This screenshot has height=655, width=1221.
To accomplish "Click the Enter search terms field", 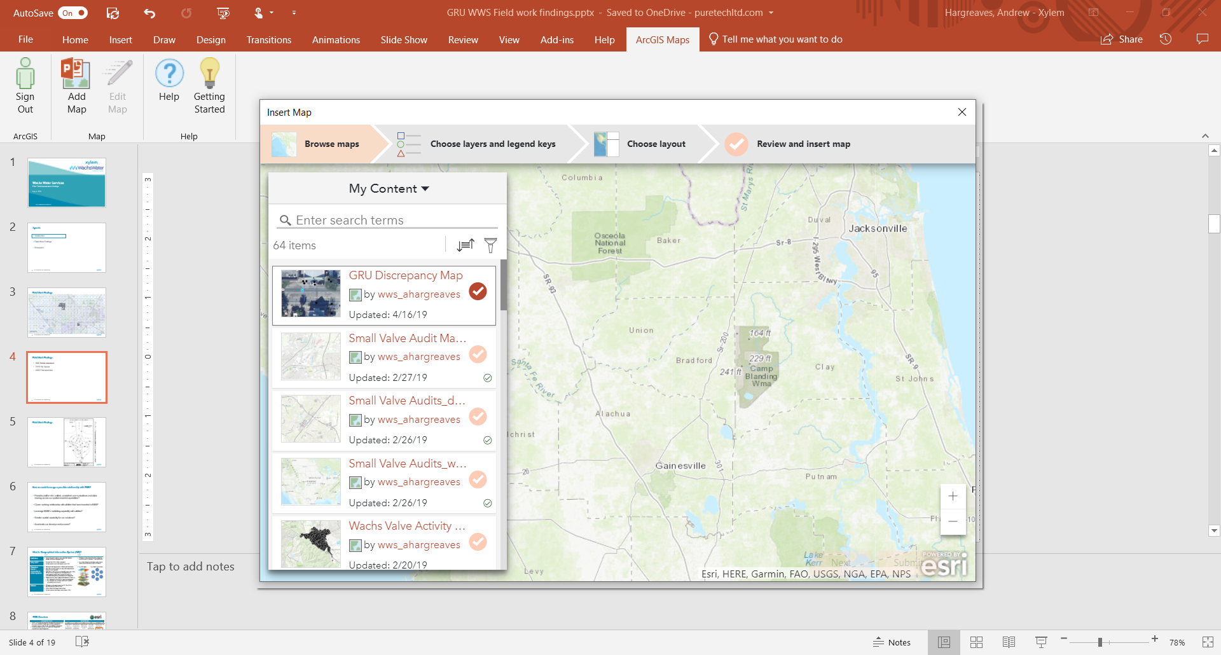I will (388, 220).
